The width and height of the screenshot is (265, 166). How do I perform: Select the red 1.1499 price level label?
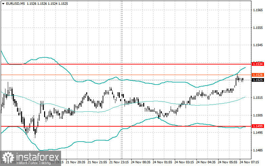click(x=258, y=126)
